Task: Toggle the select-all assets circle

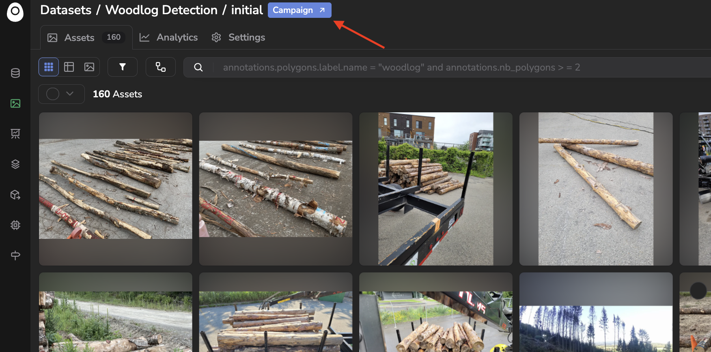Action: tap(53, 94)
